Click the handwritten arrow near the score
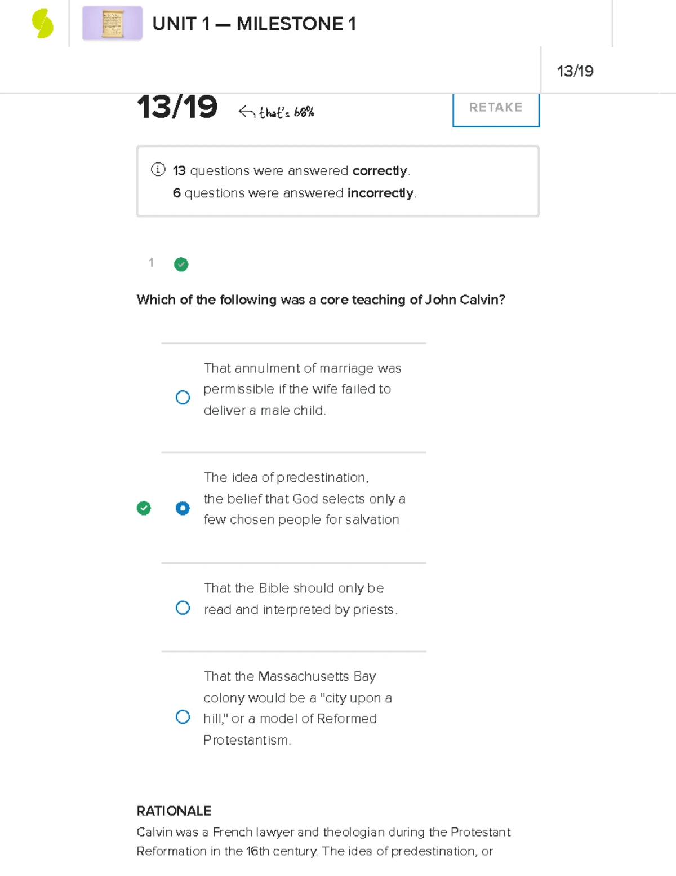Image resolution: width=676 pixels, height=876 pixels. (248, 111)
